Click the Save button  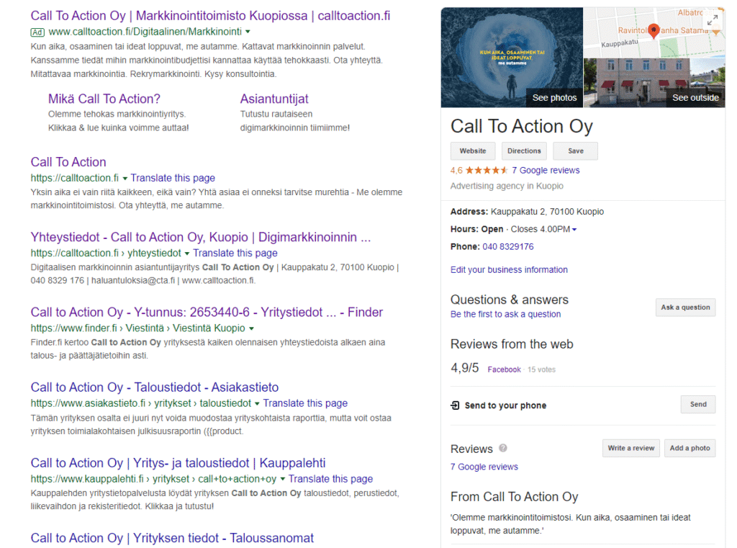click(575, 151)
